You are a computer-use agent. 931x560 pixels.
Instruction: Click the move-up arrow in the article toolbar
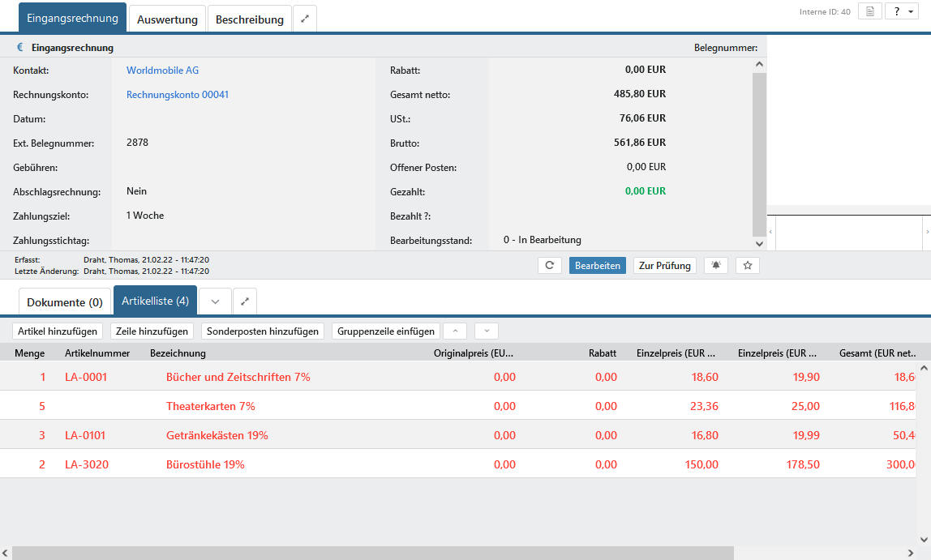click(x=454, y=331)
